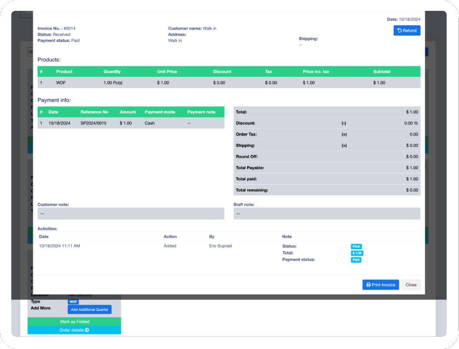The image size is (459, 349).
Task: Click the Reference No column header
Action: point(94,112)
